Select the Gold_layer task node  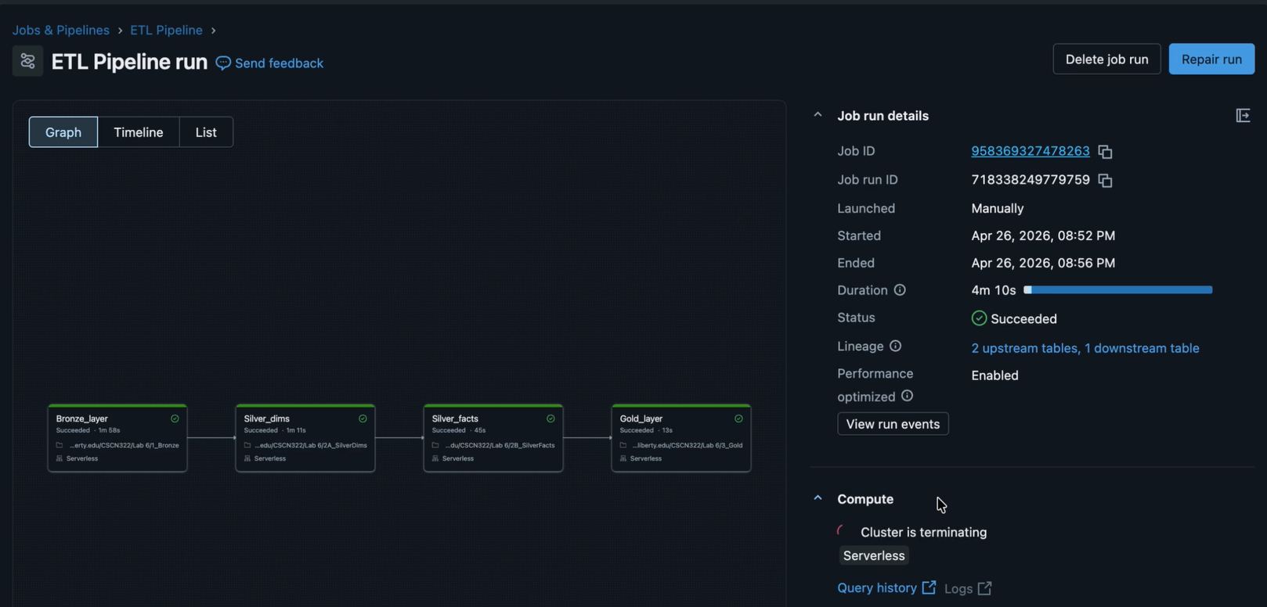[681, 438]
